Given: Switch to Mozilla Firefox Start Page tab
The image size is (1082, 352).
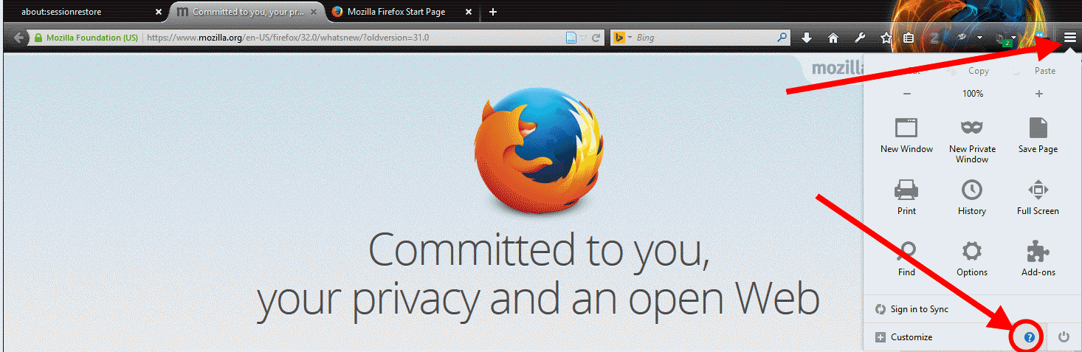Looking at the screenshot, I should click(402, 12).
